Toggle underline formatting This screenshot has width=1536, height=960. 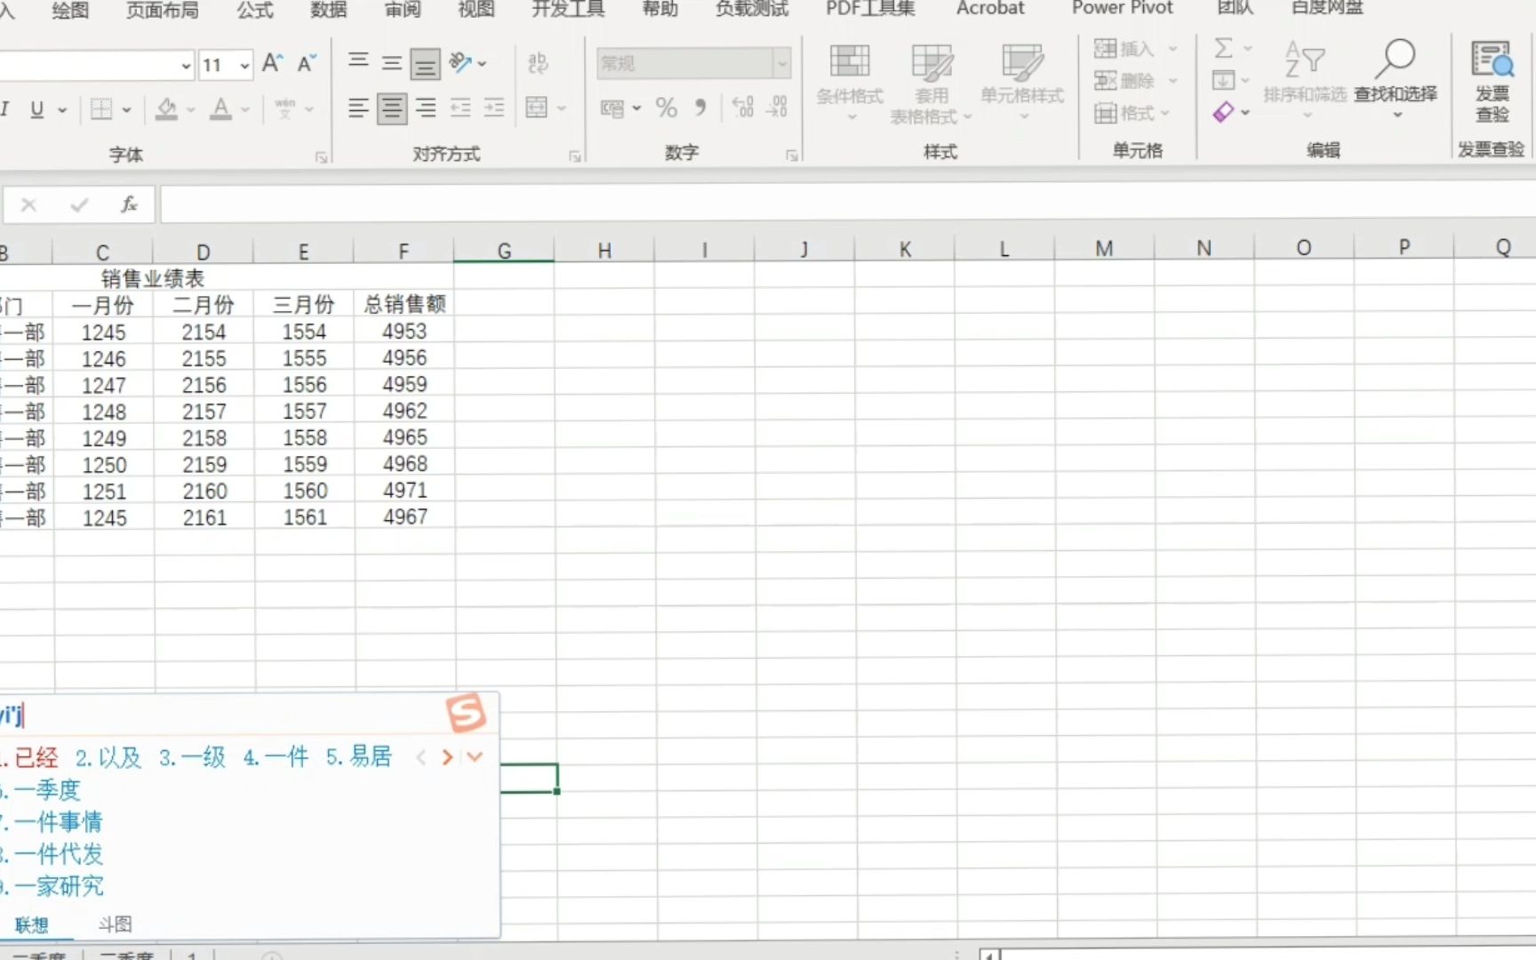[36, 109]
